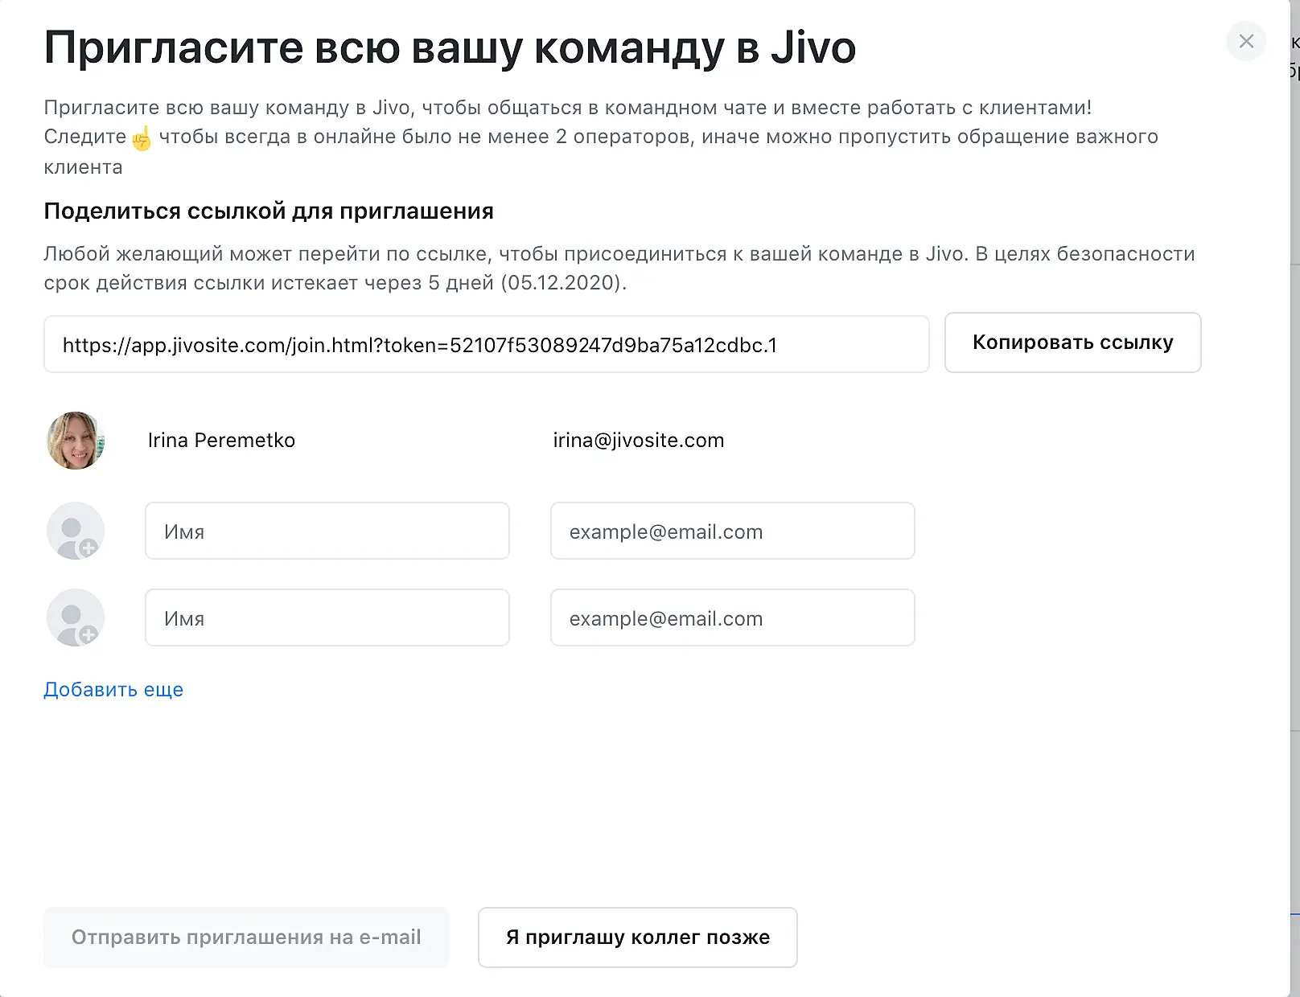The image size is (1300, 997).
Task: Focus the first example@email.com field
Action: tap(732, 531)
